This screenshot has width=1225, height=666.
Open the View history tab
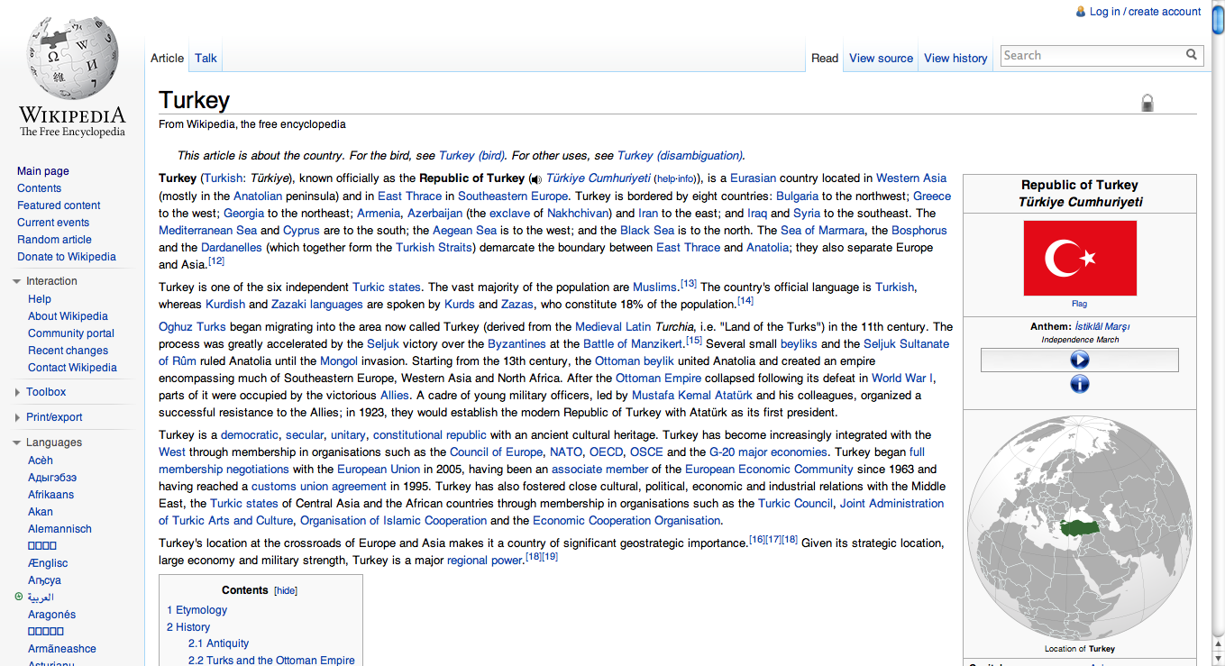click(x=955, y=58)
